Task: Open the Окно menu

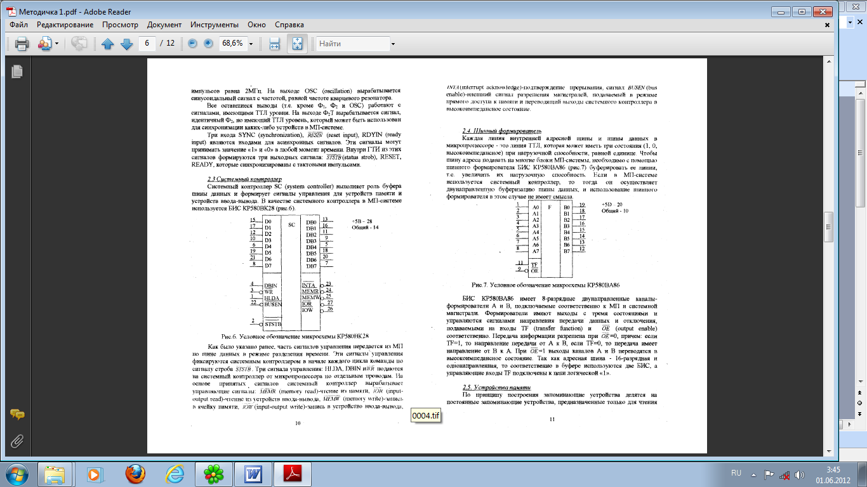Action: pos(256,25)
